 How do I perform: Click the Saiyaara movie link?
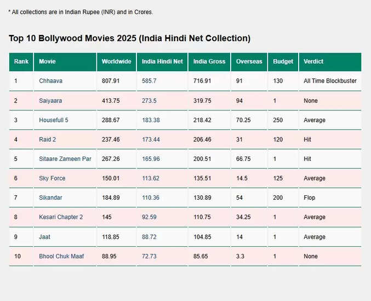(51, 101)
